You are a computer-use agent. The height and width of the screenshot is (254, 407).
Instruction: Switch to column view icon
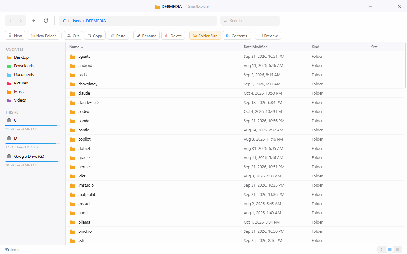pyautogui.click(x=397, y=250)
